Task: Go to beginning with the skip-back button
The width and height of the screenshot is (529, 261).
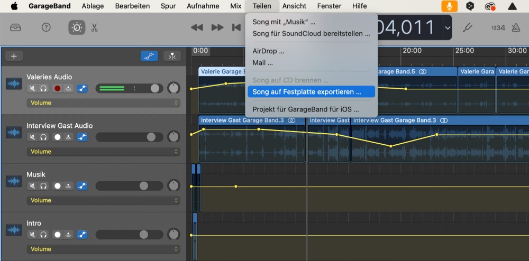Action: 236,27
